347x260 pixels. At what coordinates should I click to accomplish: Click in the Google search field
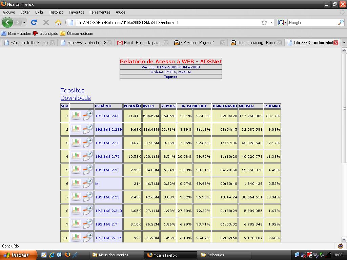click(312, 23)
